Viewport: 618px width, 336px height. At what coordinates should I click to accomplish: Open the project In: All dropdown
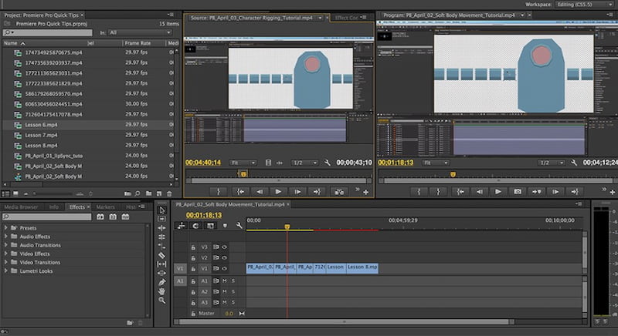pyautogui.click(x=140, y=32)
